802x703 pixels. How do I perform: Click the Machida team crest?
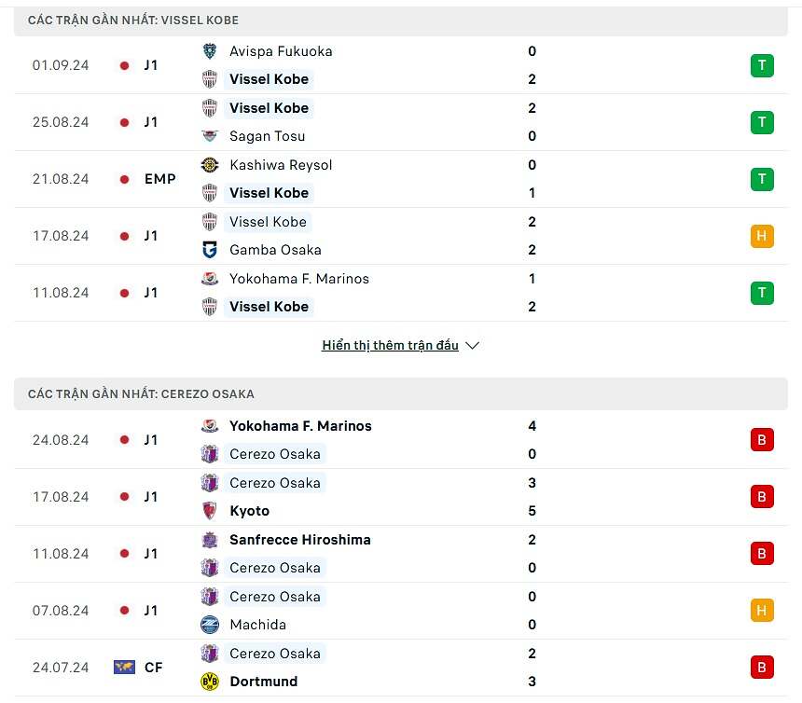pos(210,625)
